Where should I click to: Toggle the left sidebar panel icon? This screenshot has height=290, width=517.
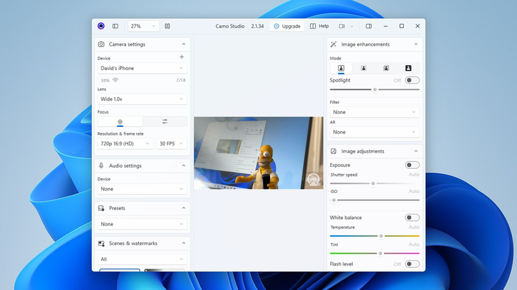click(x=116, y=26)
